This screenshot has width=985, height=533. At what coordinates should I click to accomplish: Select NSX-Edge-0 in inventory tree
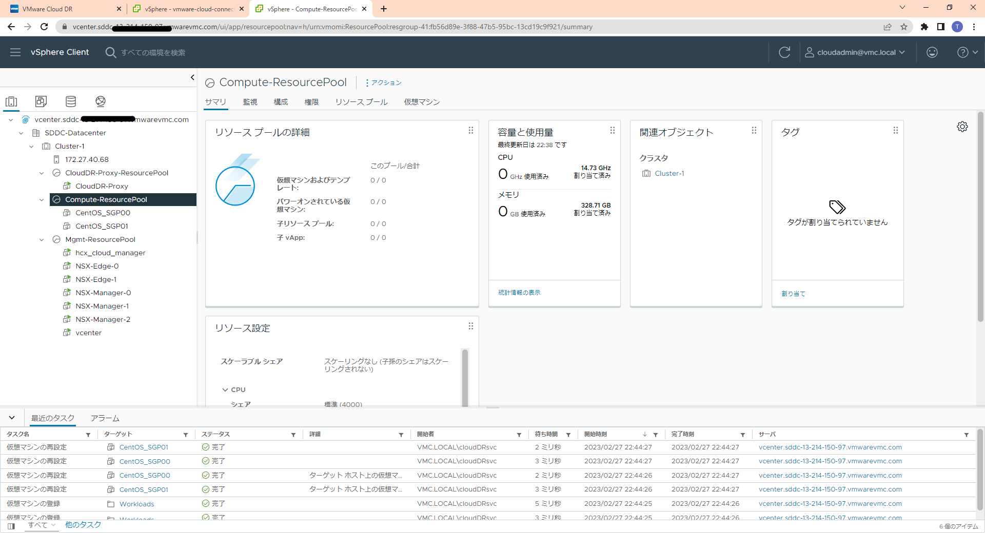[x=97, y=266]
